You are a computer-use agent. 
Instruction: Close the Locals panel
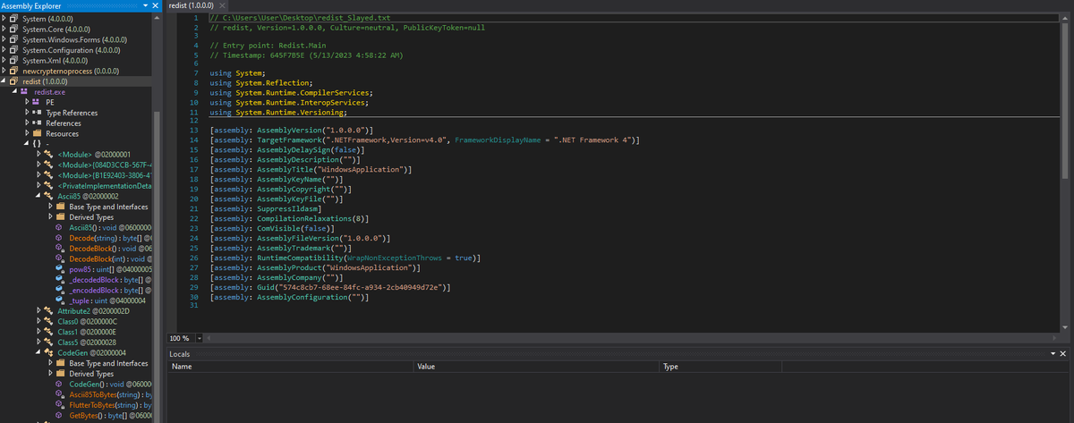(1064, 354)
